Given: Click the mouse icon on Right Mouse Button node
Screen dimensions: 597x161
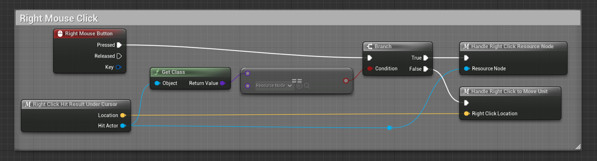Looking at the screenshot, I should [x=60, y=34].
